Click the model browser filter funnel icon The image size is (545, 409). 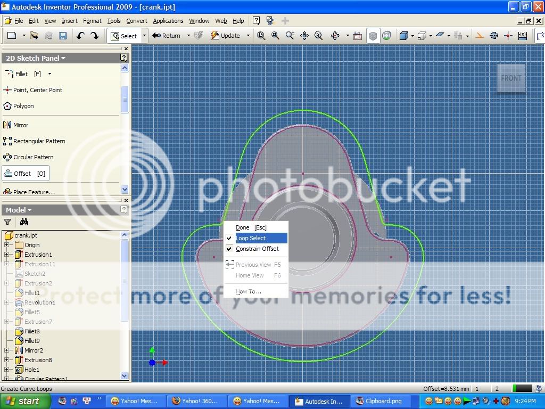click(7, 222)
